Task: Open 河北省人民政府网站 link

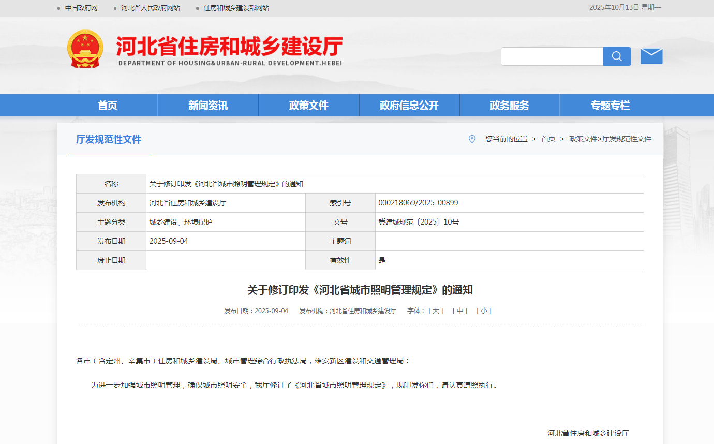Action: coord(151,8)
